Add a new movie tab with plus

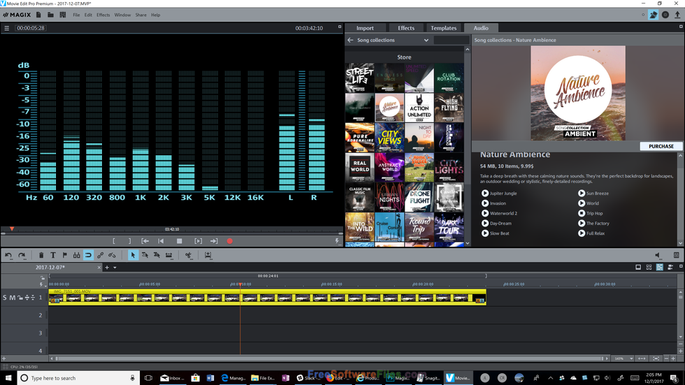[x=107, y=268]
